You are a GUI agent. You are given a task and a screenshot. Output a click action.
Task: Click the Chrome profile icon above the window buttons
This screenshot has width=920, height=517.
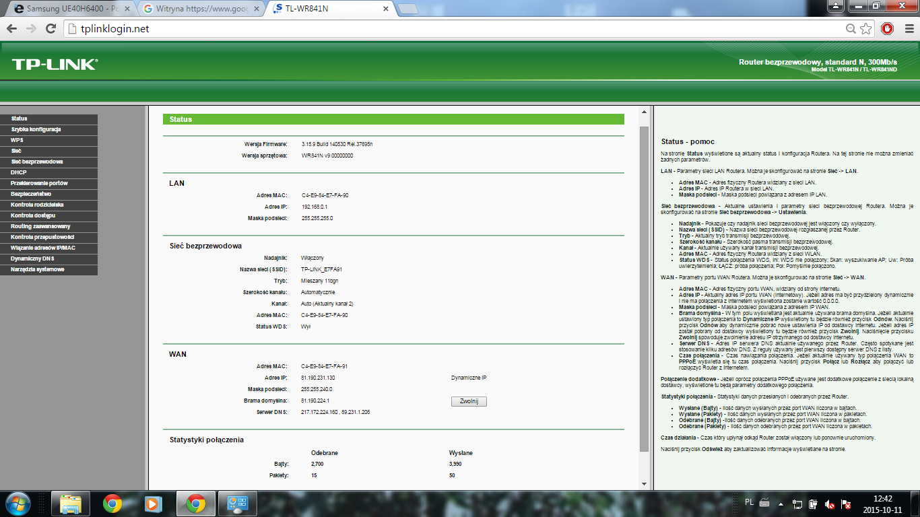click(x=835, y=5)
